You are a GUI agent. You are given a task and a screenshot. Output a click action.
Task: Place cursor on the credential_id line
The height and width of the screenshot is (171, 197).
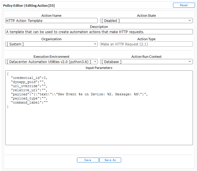(x=29, y=78)
